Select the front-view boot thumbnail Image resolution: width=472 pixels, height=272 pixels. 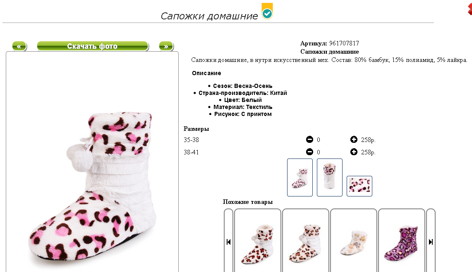click(x=330, y=177)
